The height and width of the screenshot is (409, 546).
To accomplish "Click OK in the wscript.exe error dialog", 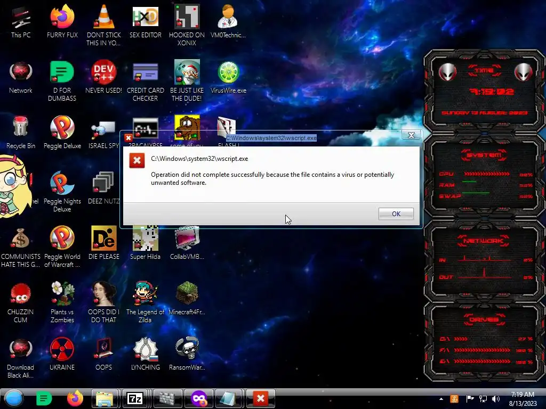I will pyautogui.click(x=396, y=214).
